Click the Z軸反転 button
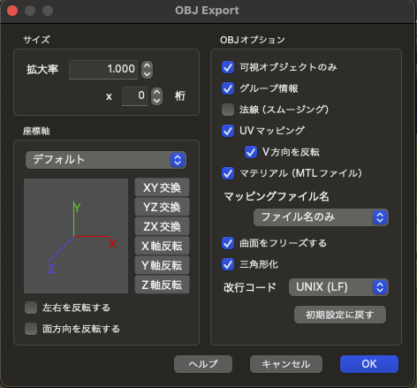Screen dimensions: 417x388 tap(162, 285)
